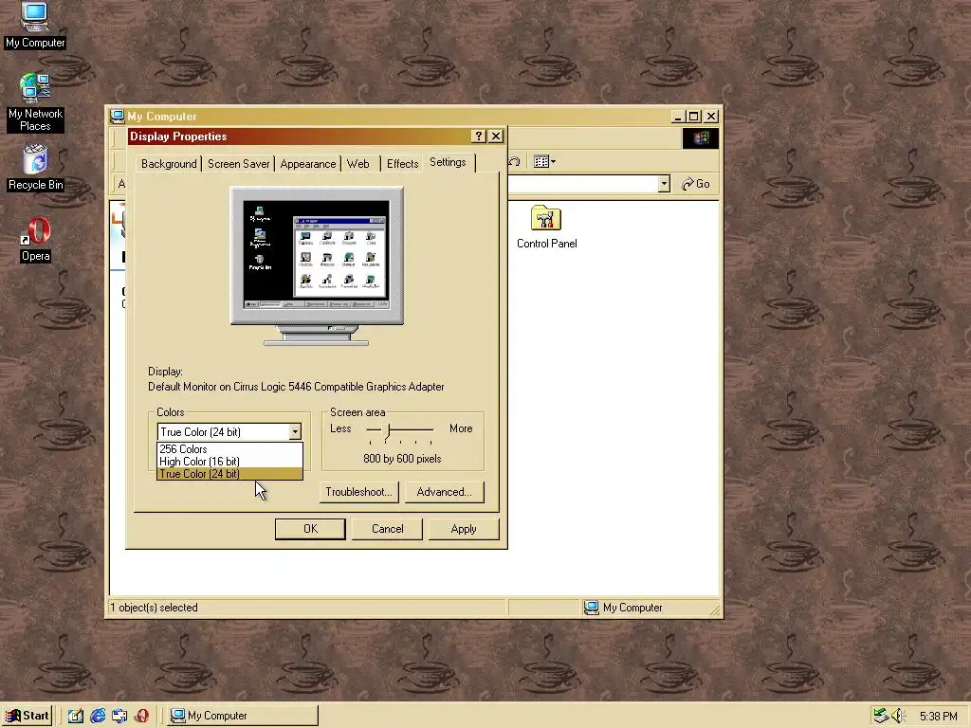
Task: Close the Display Properties dialog
Action: (496, 136)
